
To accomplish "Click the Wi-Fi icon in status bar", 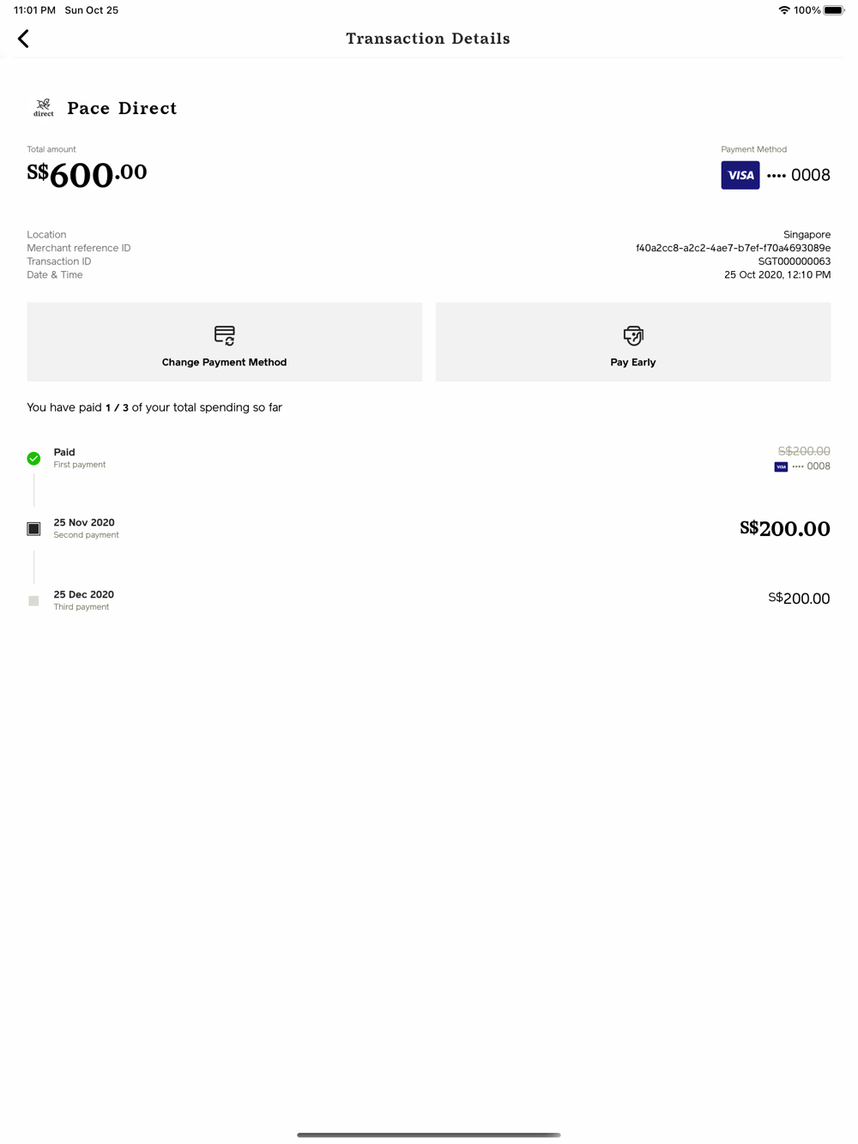I will pos(784,10).
